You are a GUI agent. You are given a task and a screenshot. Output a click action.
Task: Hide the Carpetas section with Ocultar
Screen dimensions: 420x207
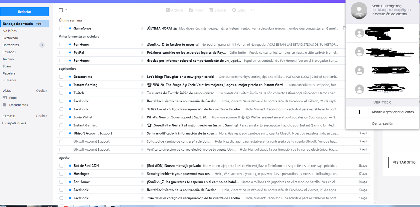tap(41, 116)
